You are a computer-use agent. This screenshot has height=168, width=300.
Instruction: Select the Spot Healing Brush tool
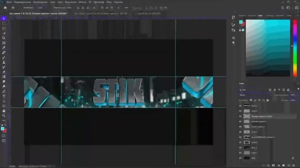[4, 53]
